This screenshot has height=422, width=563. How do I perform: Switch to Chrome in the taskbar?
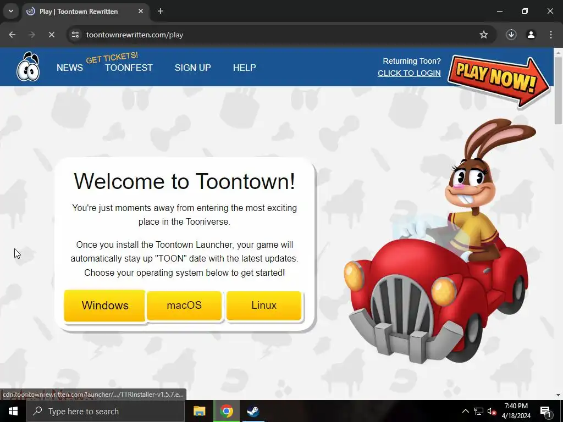point(226,411)
